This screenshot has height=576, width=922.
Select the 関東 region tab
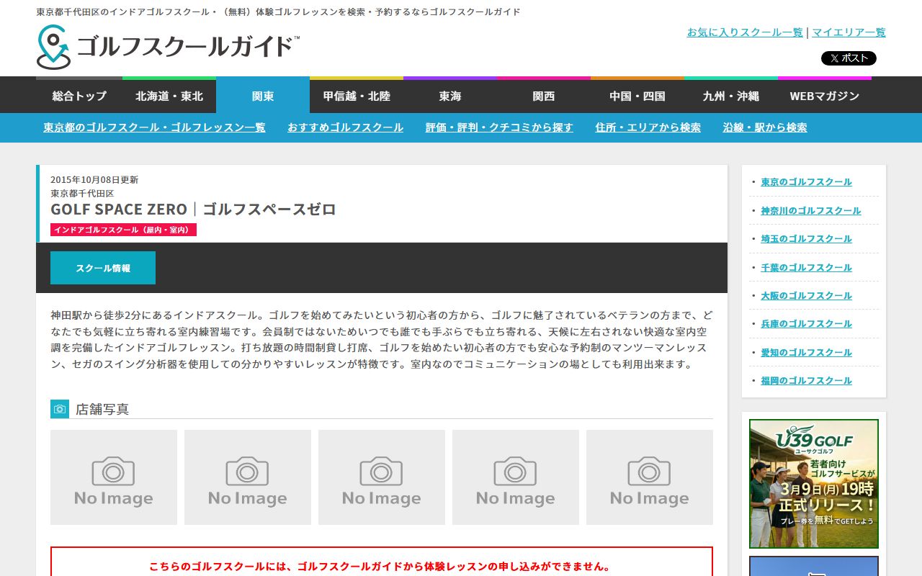tap(263, 96)
